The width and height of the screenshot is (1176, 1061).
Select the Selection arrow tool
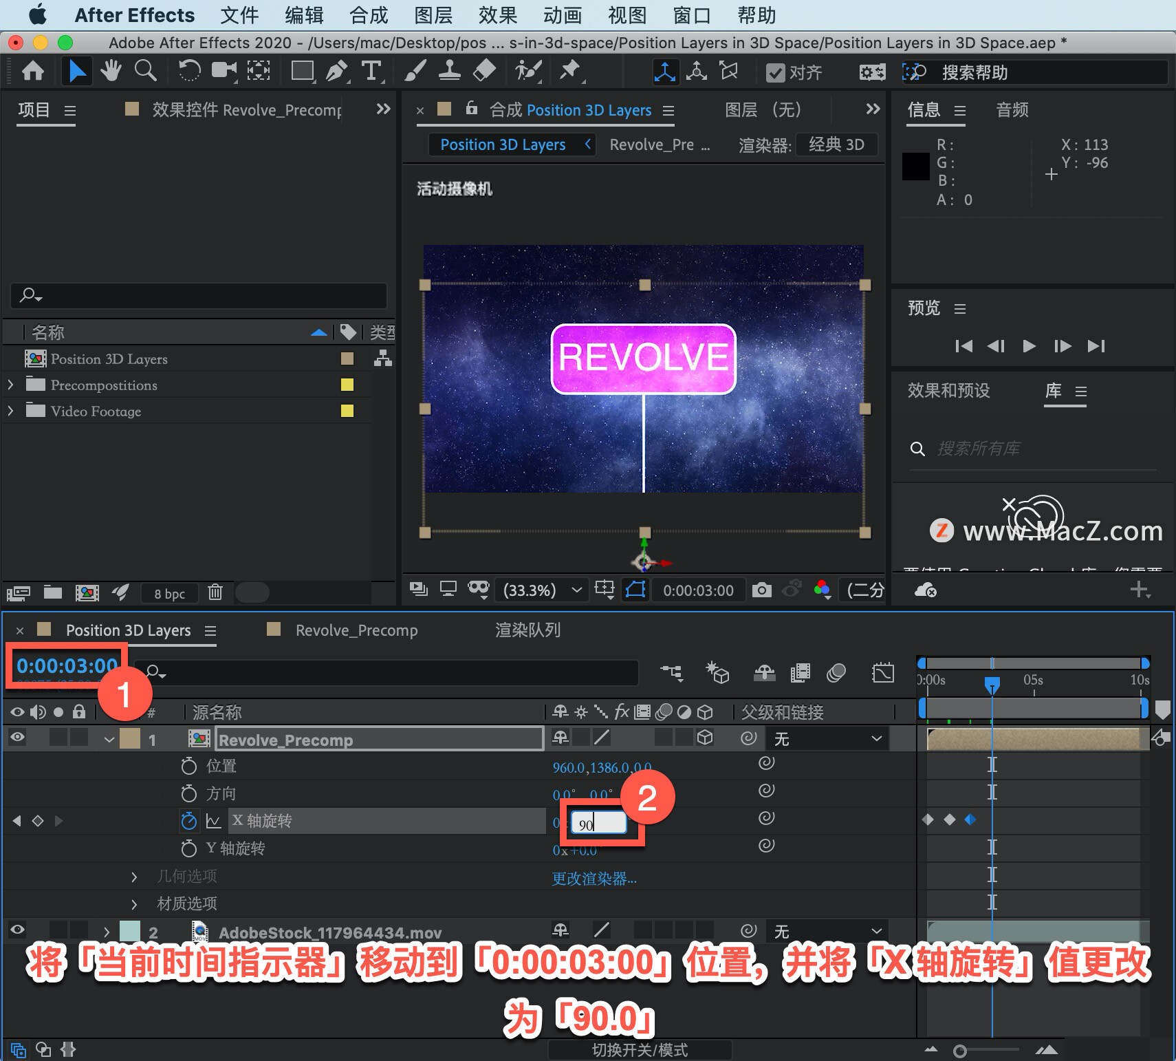(77, 71)
